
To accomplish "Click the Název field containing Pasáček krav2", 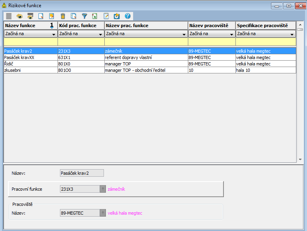I will (82, 173).
